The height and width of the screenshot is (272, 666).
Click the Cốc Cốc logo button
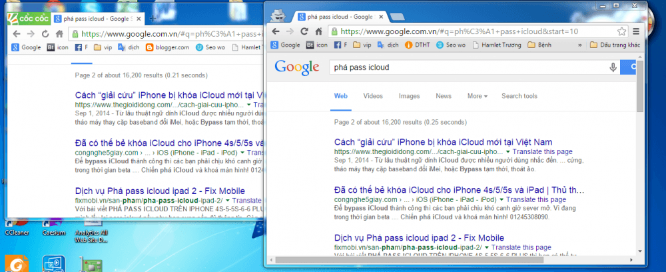click(x=29, y=18)
